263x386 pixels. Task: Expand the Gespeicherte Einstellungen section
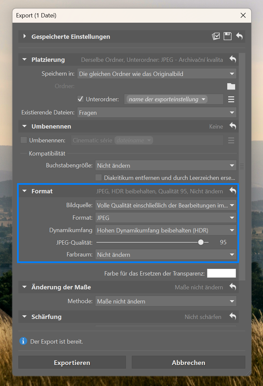25,36
